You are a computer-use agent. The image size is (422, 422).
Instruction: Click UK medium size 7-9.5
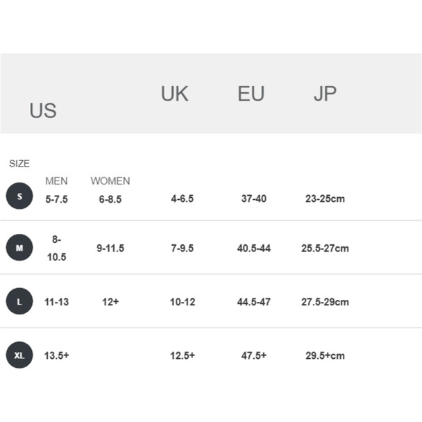point(183,248)
